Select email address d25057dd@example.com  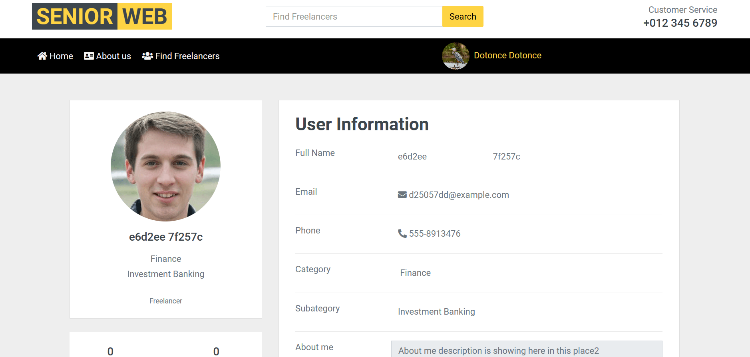click(459, 195)
